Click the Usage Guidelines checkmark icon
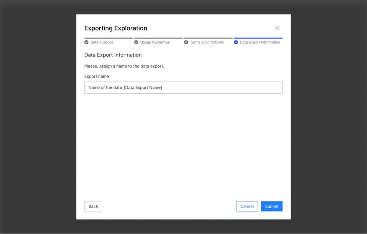 136,42
